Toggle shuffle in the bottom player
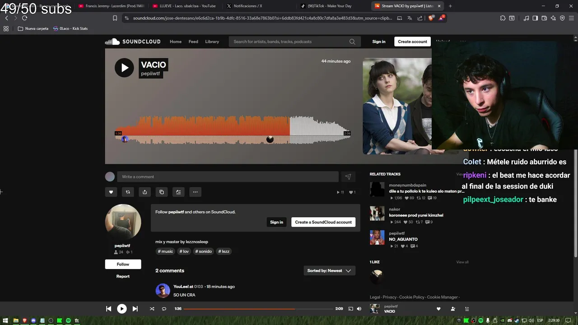The width and height of the screenshot is (578, 325). click(152, 309)
